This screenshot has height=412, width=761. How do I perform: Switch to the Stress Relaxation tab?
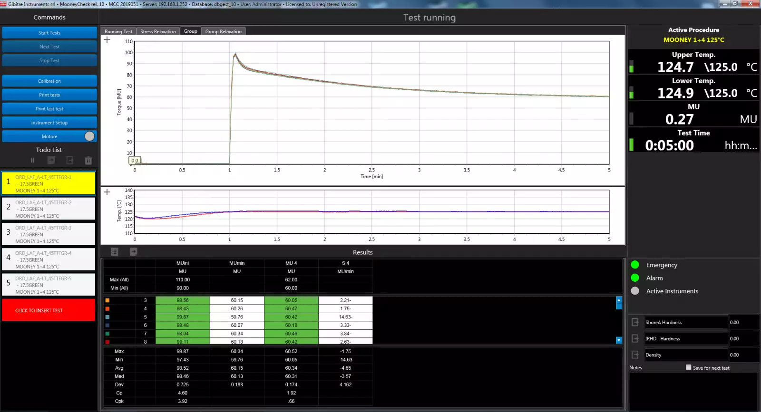pyautogui.click(x=158, y=31)
